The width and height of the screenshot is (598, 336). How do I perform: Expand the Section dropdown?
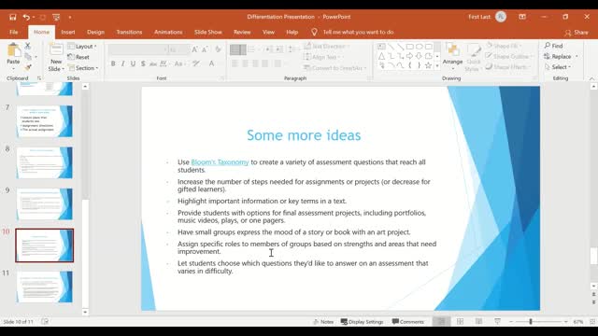tap(83, 68)
